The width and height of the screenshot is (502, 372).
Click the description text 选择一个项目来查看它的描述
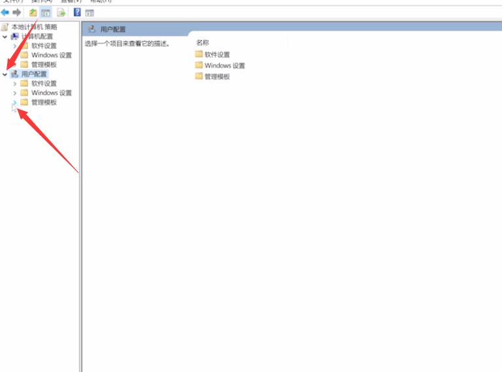tap(127, 44)
